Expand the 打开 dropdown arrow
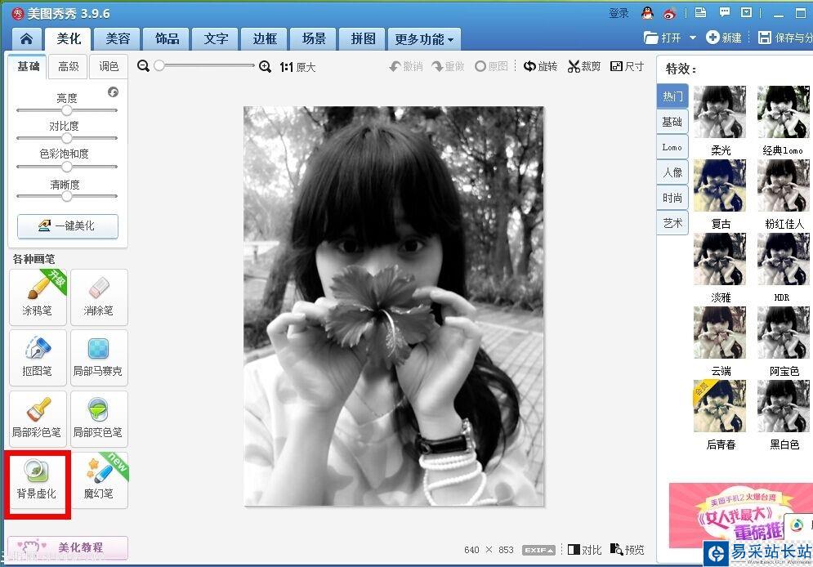Screen dimensions: 813x567 tap(693, 38)
